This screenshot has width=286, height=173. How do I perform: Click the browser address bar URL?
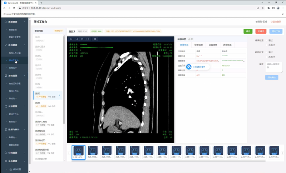pos(46,8)
